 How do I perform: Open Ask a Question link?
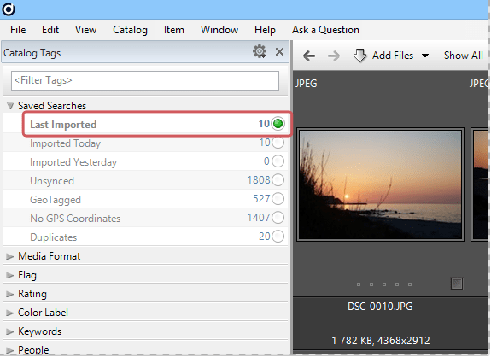(325, 30)
